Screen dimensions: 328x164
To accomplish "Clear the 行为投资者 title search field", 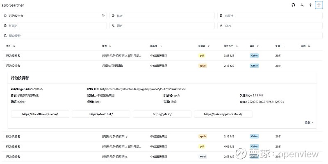I will pyautogui.click(x=103, y=16).
